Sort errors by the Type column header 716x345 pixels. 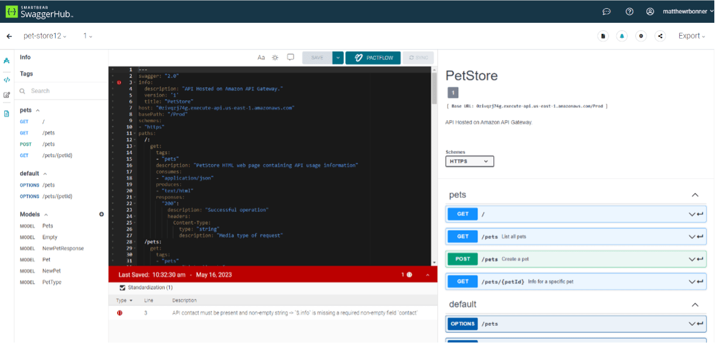[x=124, y=300]
